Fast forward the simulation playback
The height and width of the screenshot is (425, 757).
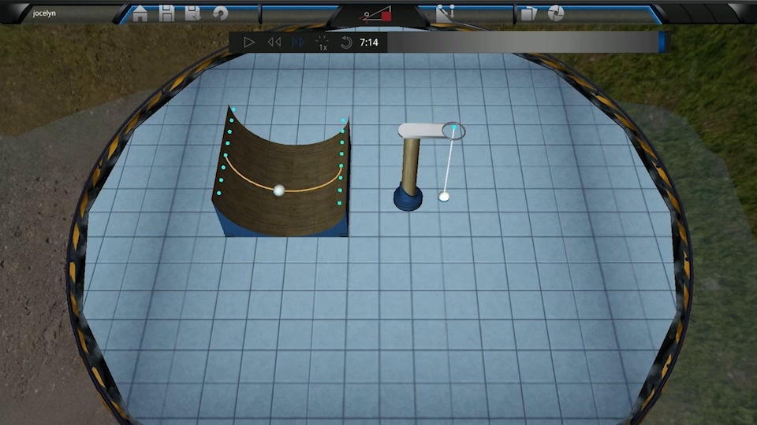coord(298,42)
